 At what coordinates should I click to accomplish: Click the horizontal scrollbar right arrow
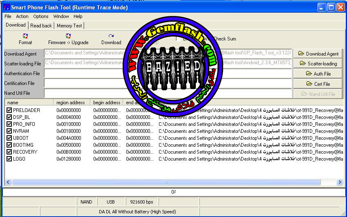(340, 182)
